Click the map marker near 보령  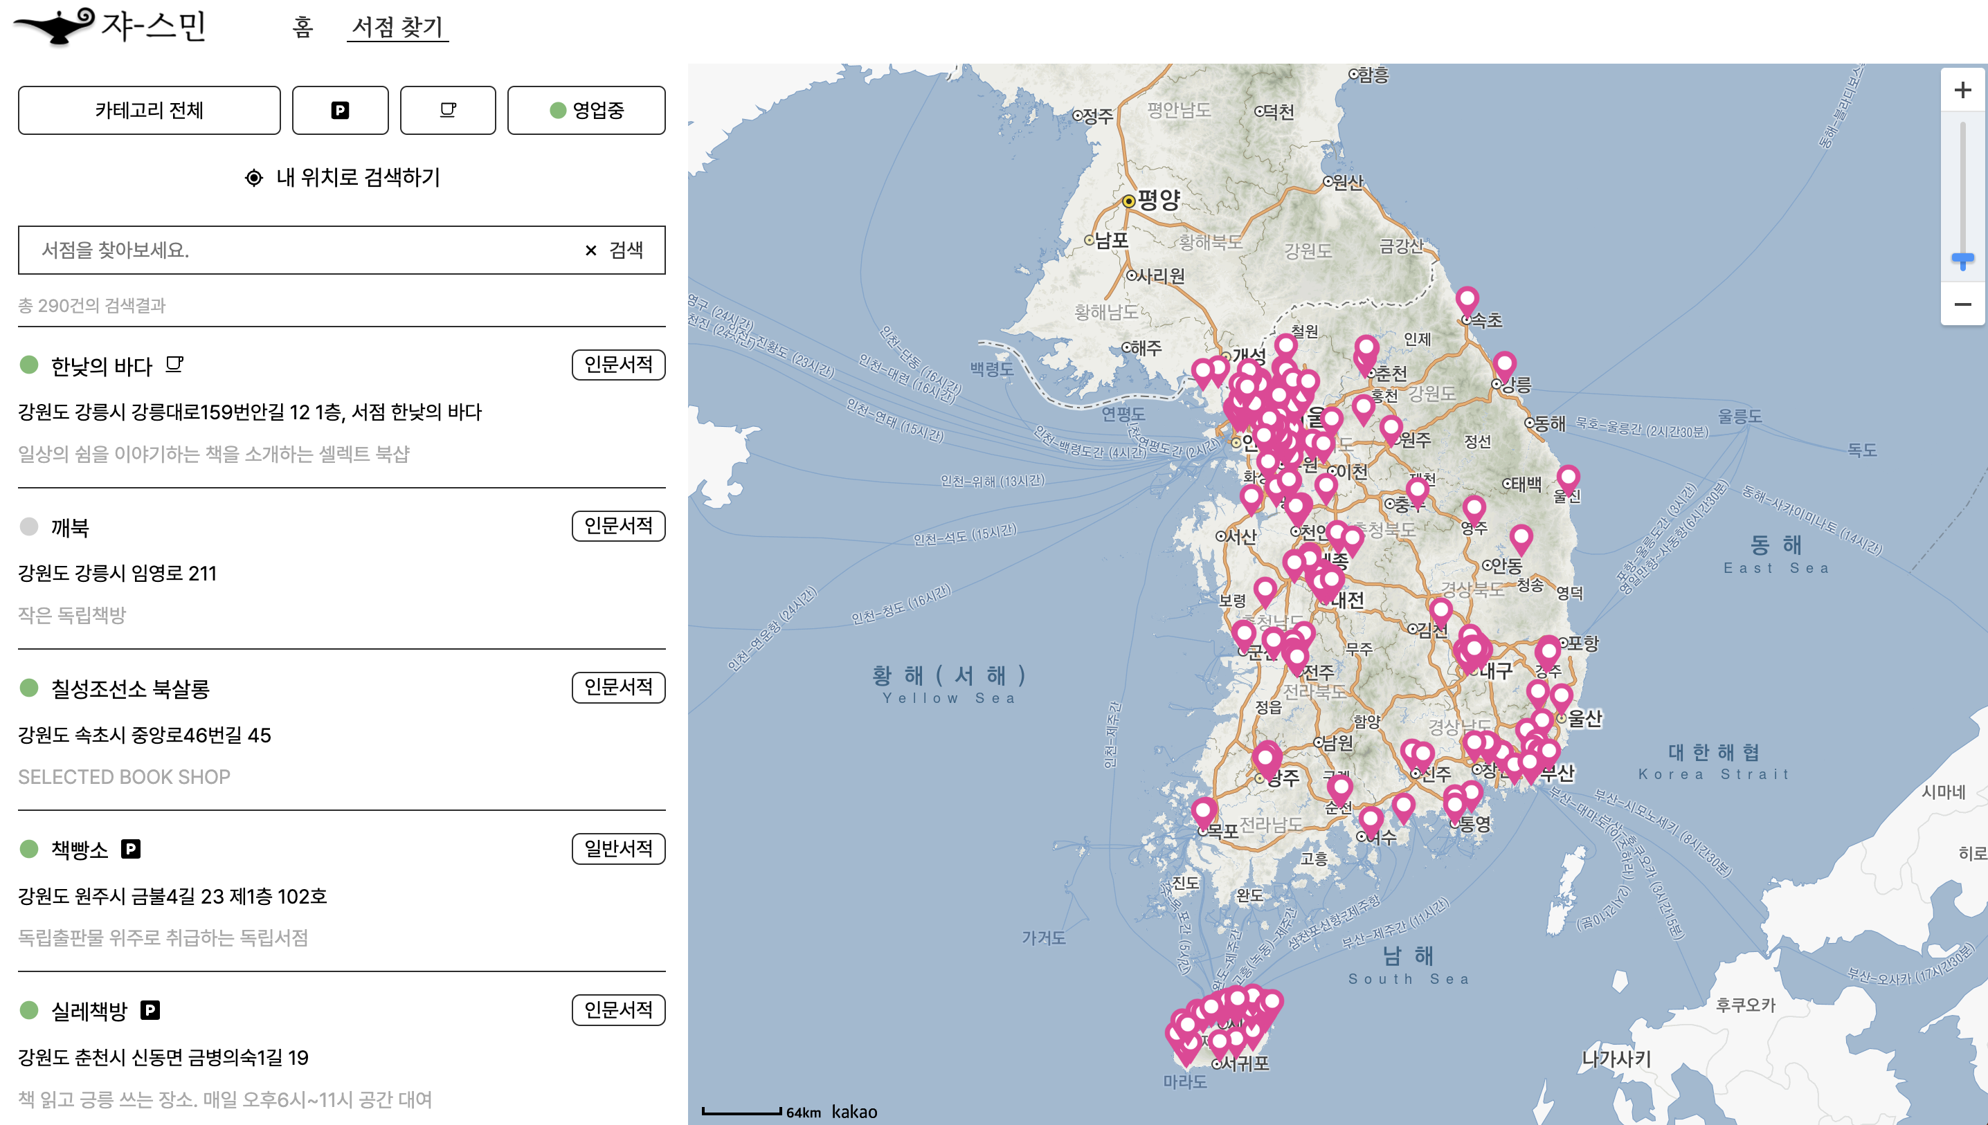click(x=1265, y=594)
